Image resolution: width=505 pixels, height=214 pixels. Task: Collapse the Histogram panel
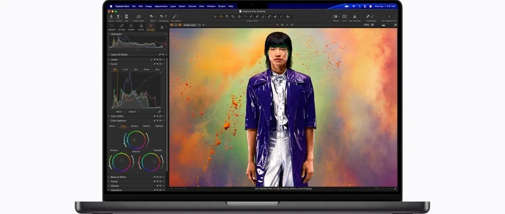tap(109, 34)
